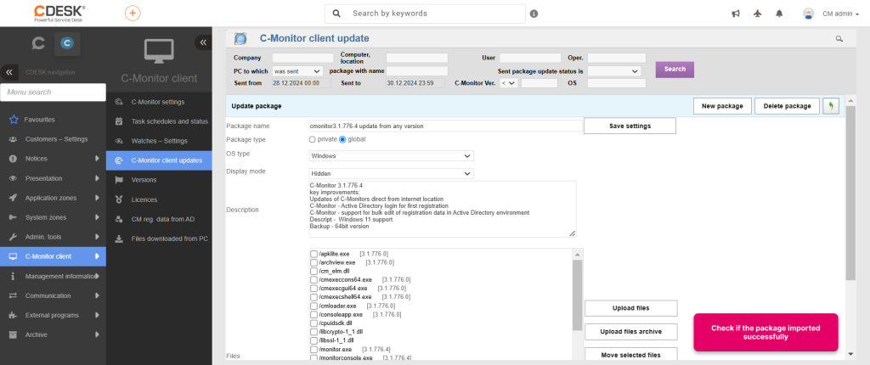Screen dimensions: 870x365
Task: Select the global package type radio
Action: point(342,139)
